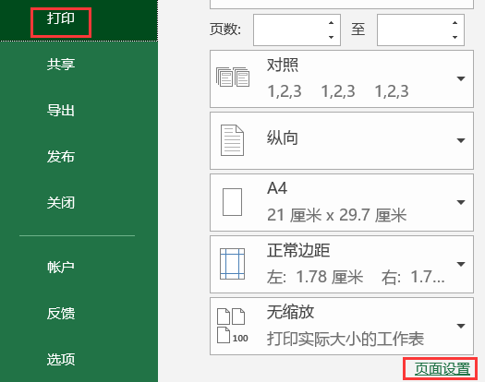Click the 左: 1.78 厘米 margin text

[x=315, y=277]
